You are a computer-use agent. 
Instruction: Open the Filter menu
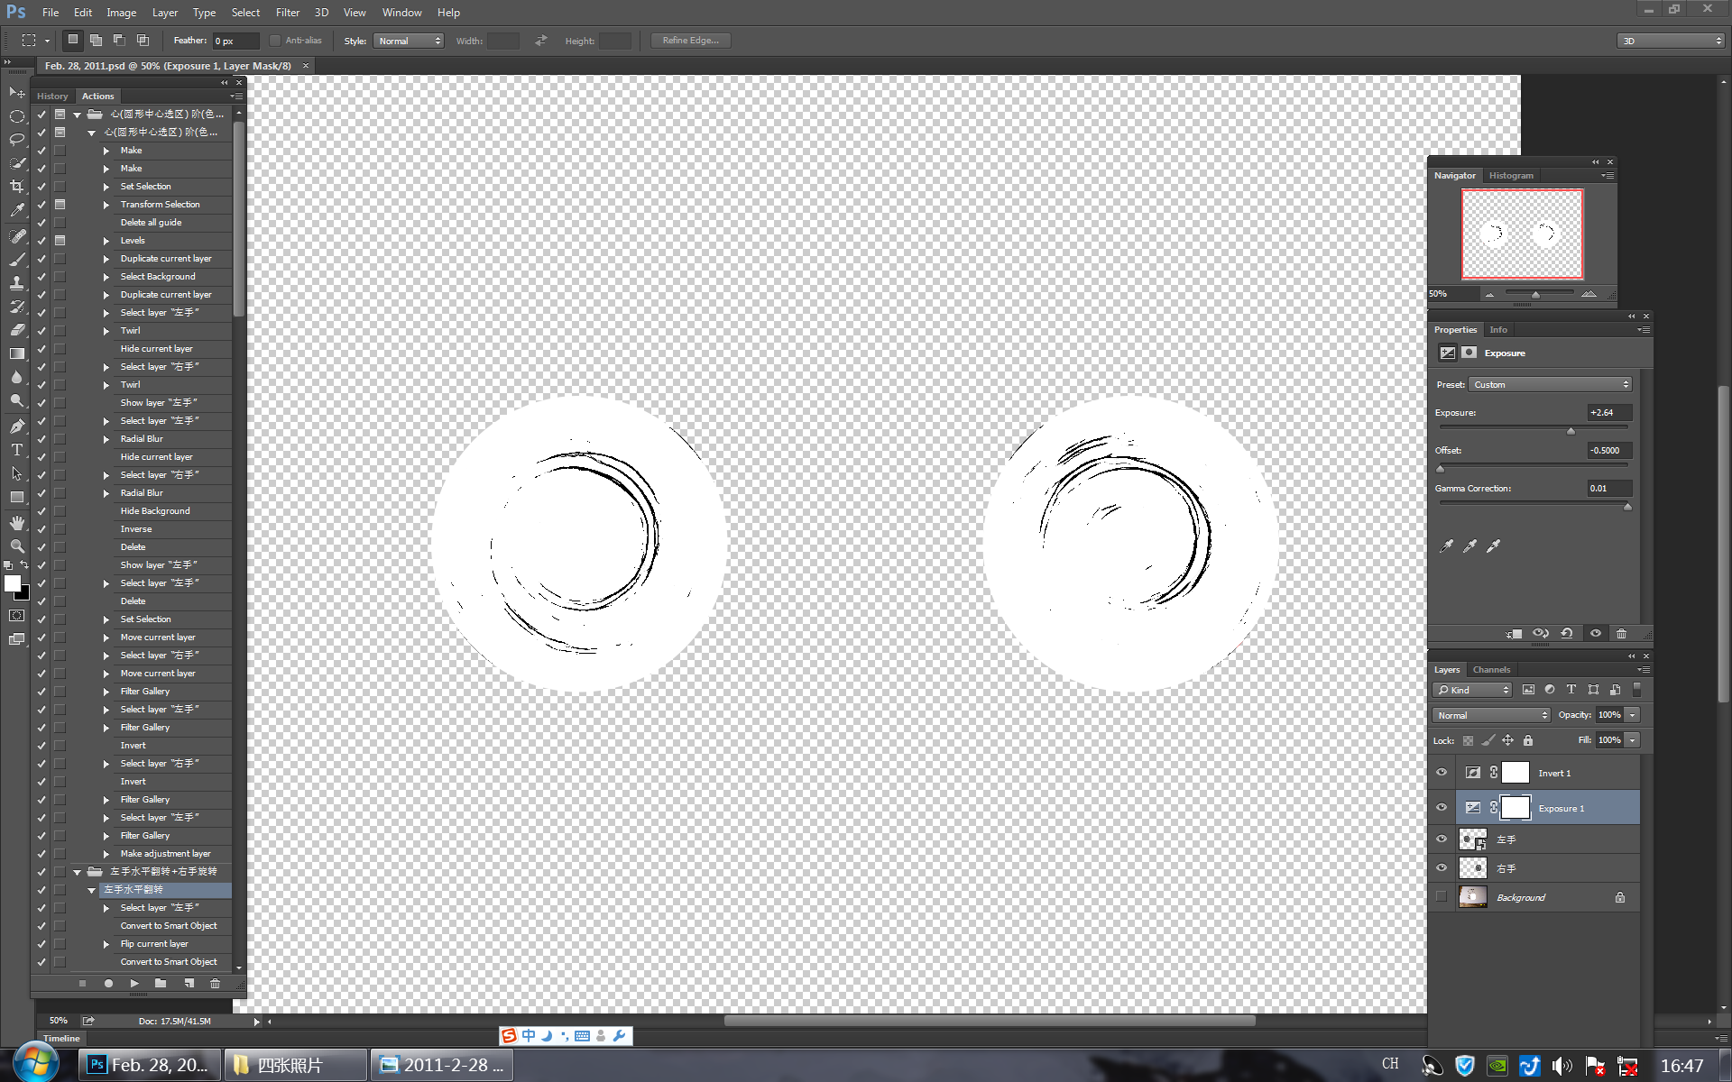287,13
